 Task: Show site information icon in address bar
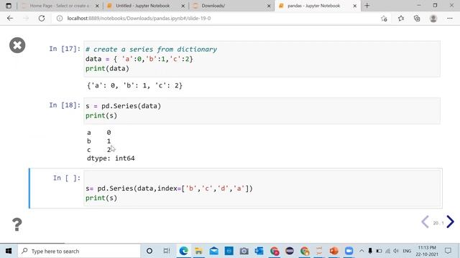pyautogui.click(x=60, y=18)
